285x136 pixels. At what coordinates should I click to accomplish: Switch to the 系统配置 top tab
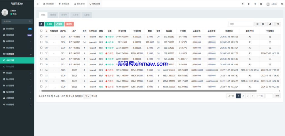click(64, 4)
